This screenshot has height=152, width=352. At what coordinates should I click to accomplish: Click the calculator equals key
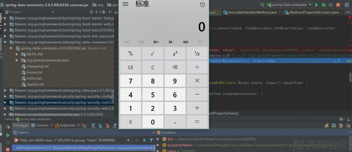coord(197,122)
